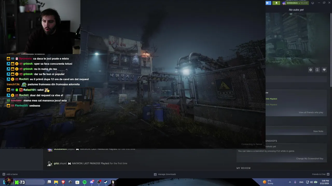Image resolution: width=332 pixels, height=186 pixels.
Task: Show hidden system tray icons
Action: [290, 182]
